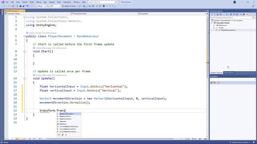Viewport: 257px width, 144px height.
Task: Click the New Project toolbar icon
Action: click(13, 6)
